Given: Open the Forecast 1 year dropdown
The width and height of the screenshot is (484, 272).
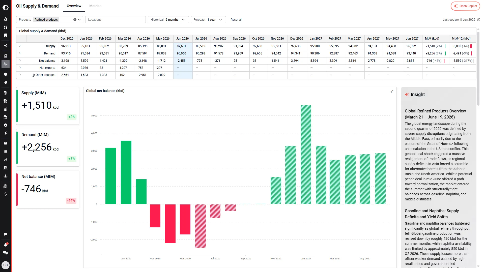Looking at the screenshot, I should (x=208, y=20).
